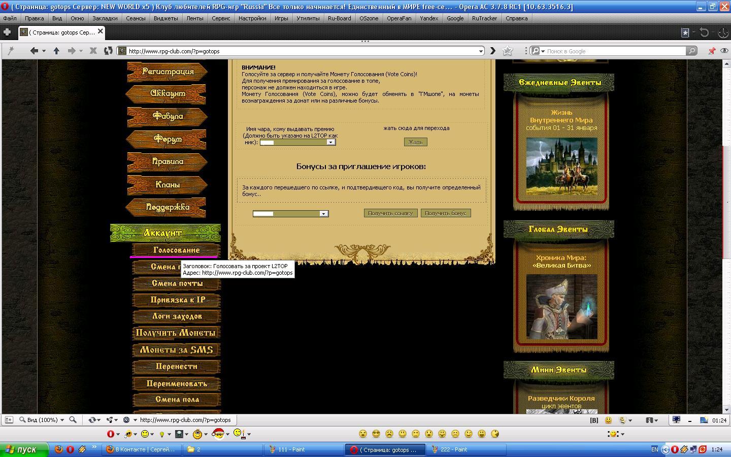Click the Получить ссылку button

coord(390,213)
